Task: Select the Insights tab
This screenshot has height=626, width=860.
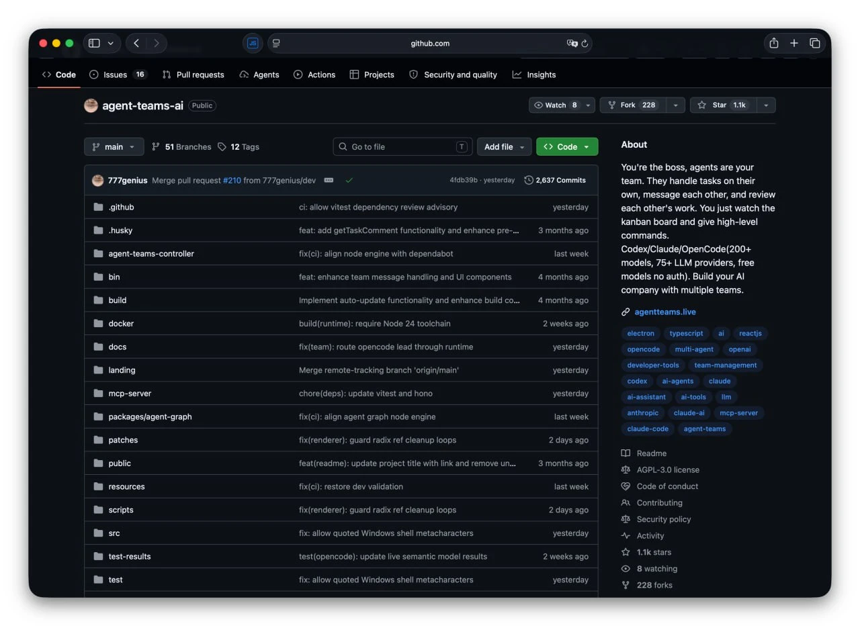Action: 534,75
